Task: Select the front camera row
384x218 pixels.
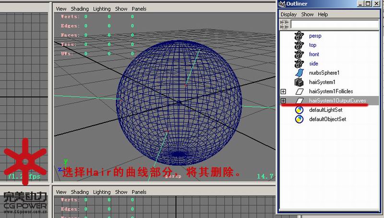Action: click(x=329, y=54)
